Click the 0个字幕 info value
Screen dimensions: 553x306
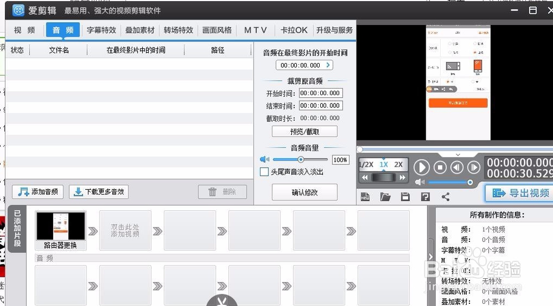493,250
